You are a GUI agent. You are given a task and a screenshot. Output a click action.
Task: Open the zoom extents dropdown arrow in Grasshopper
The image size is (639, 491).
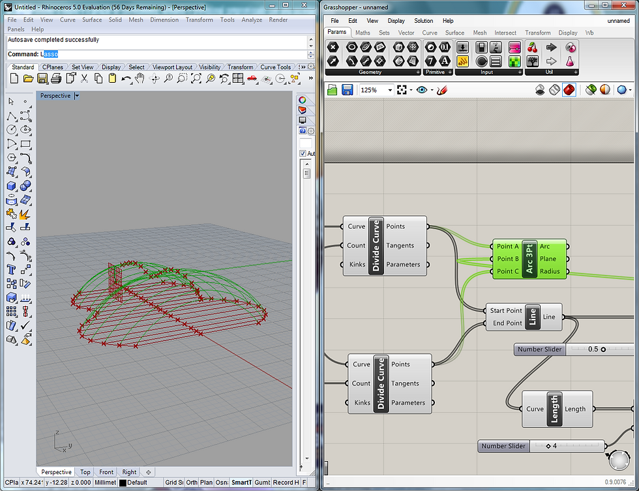410,90
